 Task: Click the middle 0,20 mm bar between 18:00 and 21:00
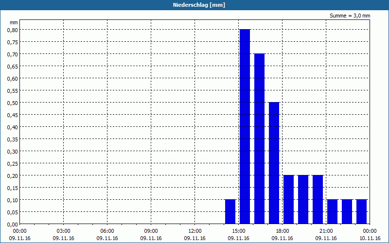[x=303, y=200]
